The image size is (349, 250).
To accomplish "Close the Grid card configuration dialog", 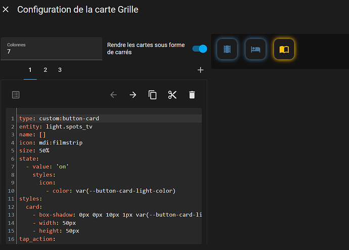I will click(6, 10).
